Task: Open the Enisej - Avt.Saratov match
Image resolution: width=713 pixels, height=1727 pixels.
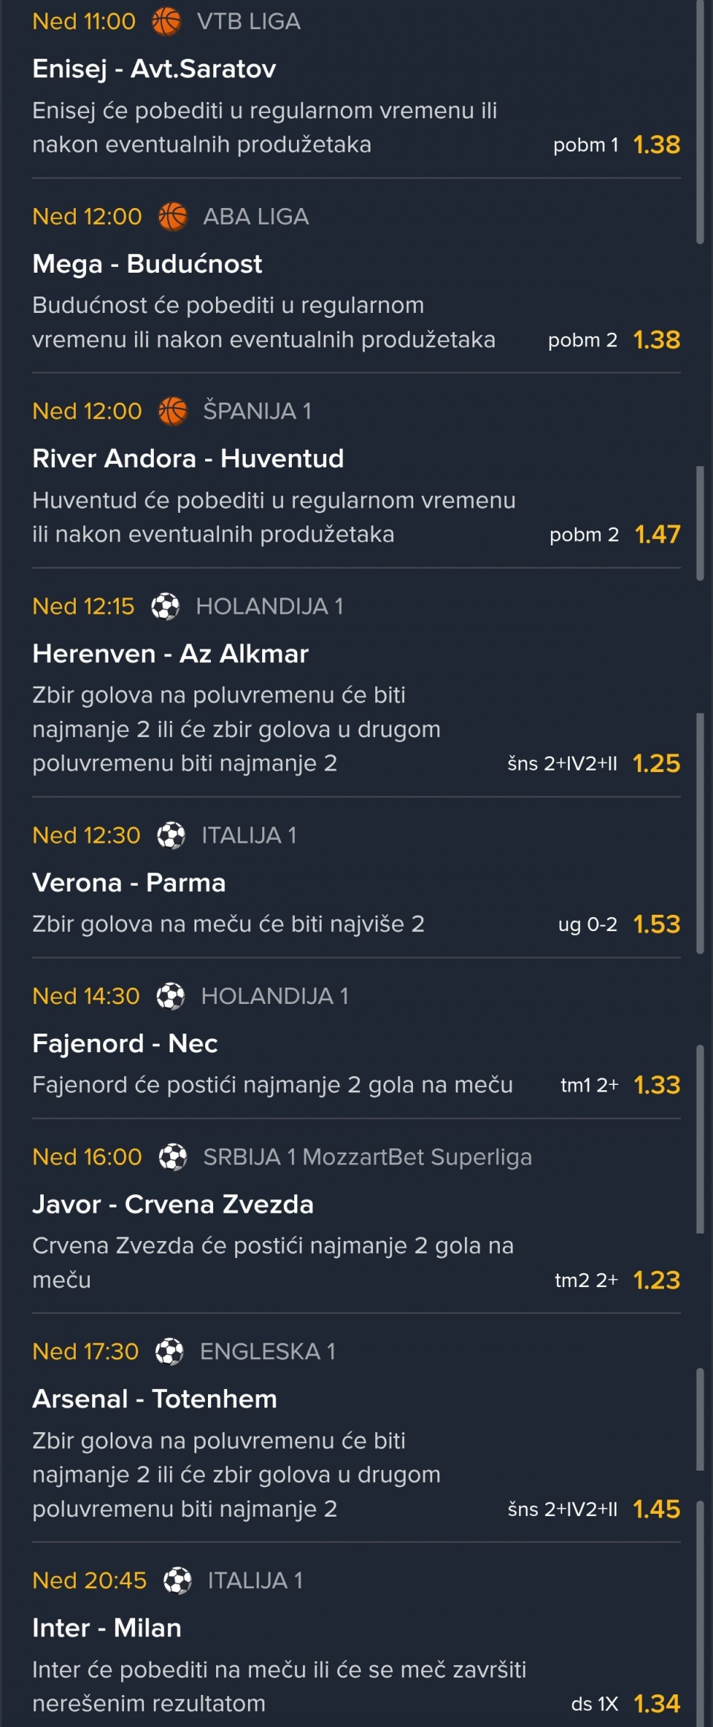Action: point(154,69)
